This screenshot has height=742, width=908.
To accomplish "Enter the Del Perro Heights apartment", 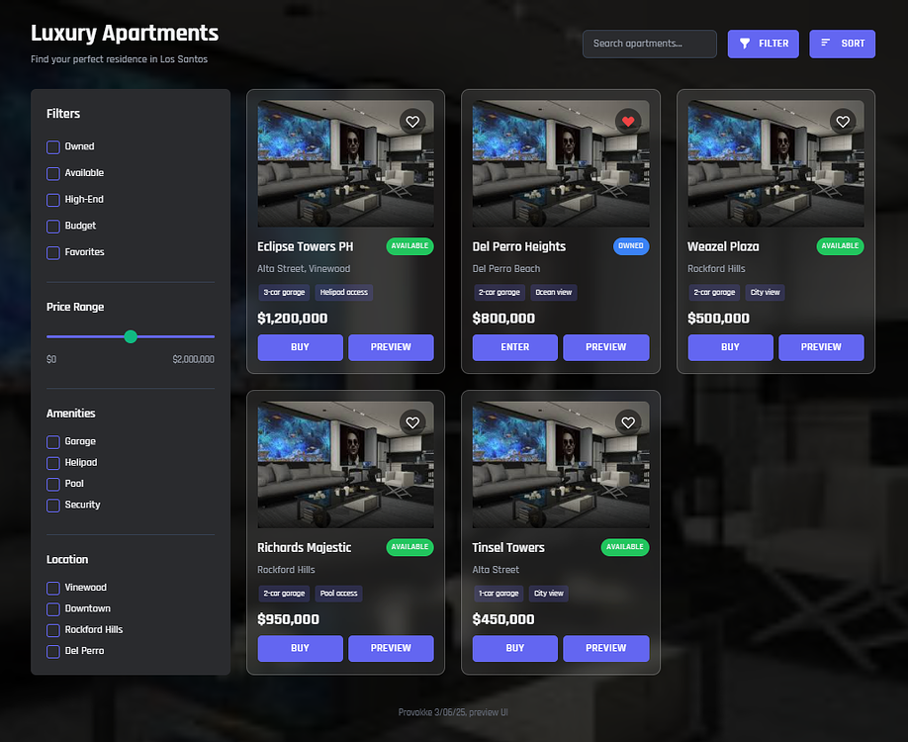I will (514, 347).
